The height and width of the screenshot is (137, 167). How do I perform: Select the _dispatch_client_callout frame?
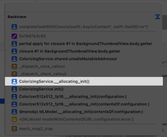[43, 74]
